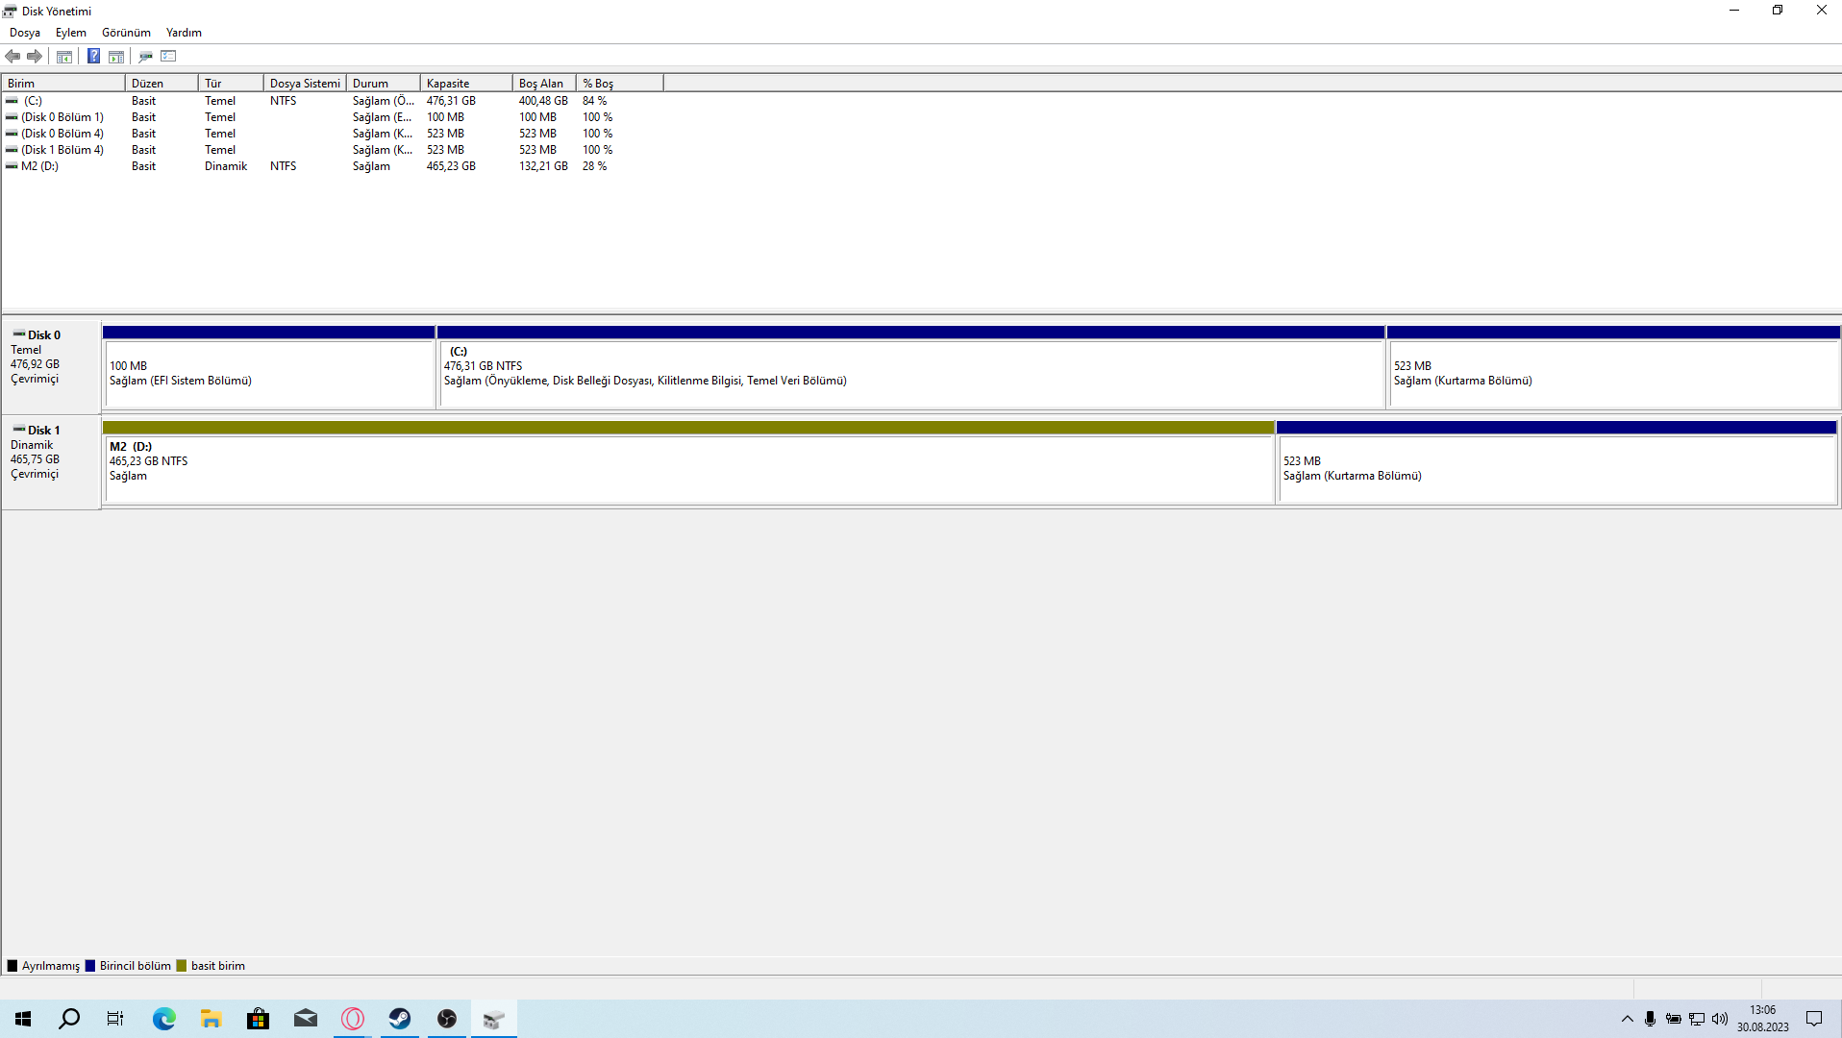Screen dimensions: 1842x1038
Task: Click the Disk Yönetimi taskbar icon
Action: (x=494, y=1019)
